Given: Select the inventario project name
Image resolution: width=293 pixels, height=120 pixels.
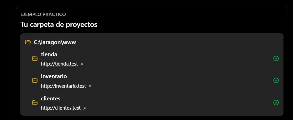Looking at the screenshot, I should click(54, 76).
